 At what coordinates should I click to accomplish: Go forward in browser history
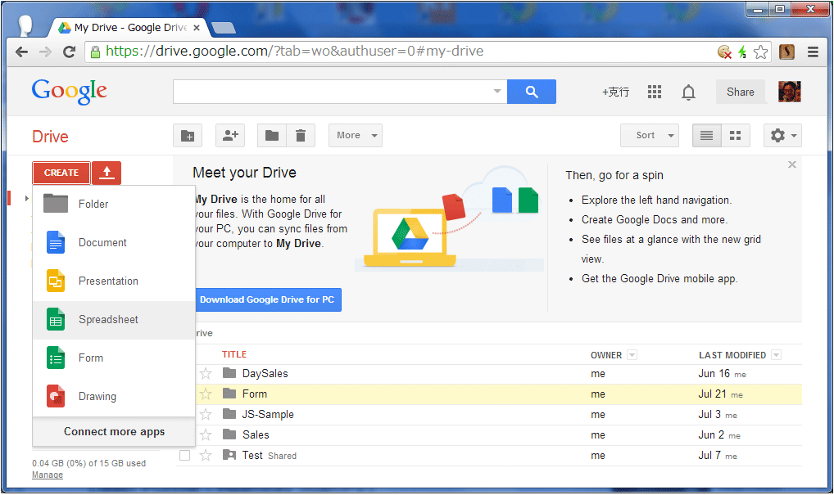46,52
